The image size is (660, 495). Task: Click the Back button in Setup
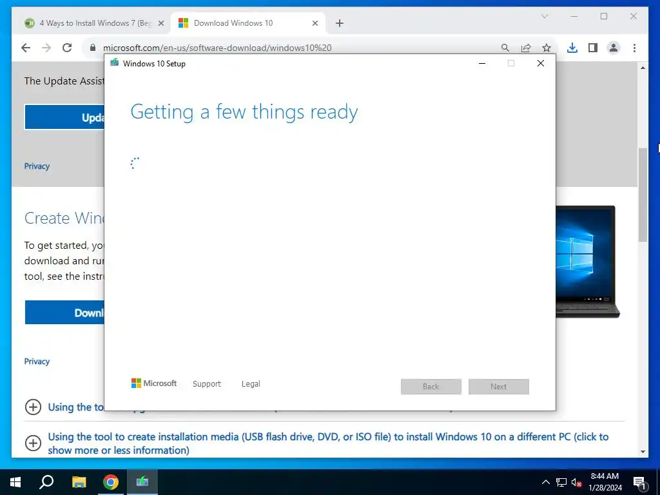pyautogui.click(x=431, y=387)
